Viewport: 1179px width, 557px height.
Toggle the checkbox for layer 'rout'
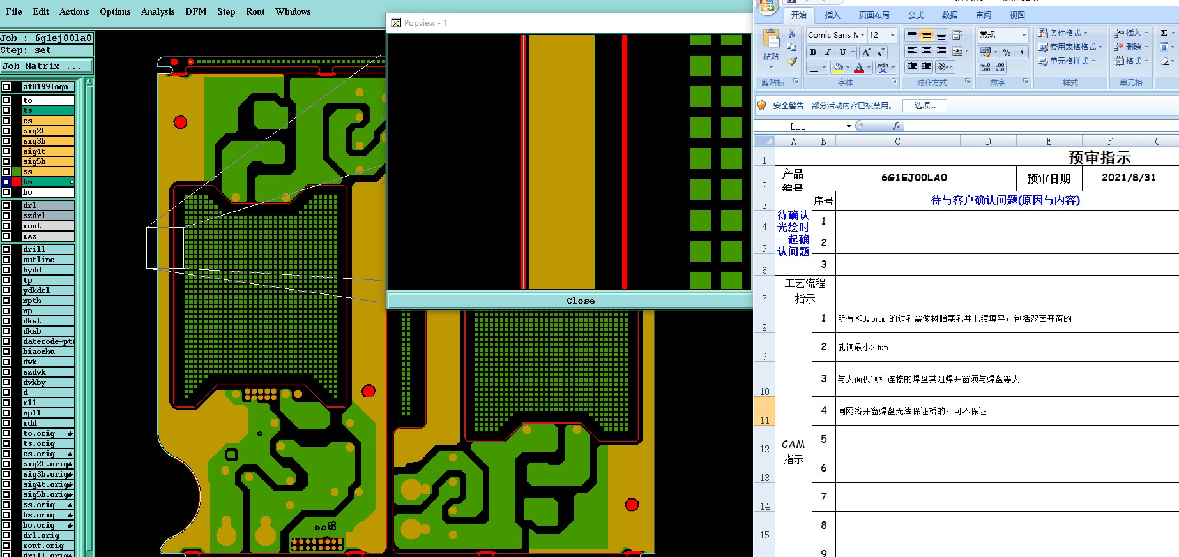pyautogui.click(x=6, y=226)
